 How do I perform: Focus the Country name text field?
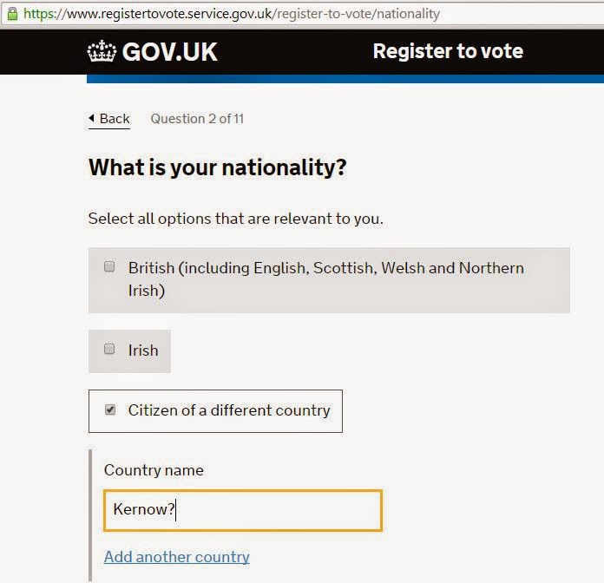pos(242,509)
